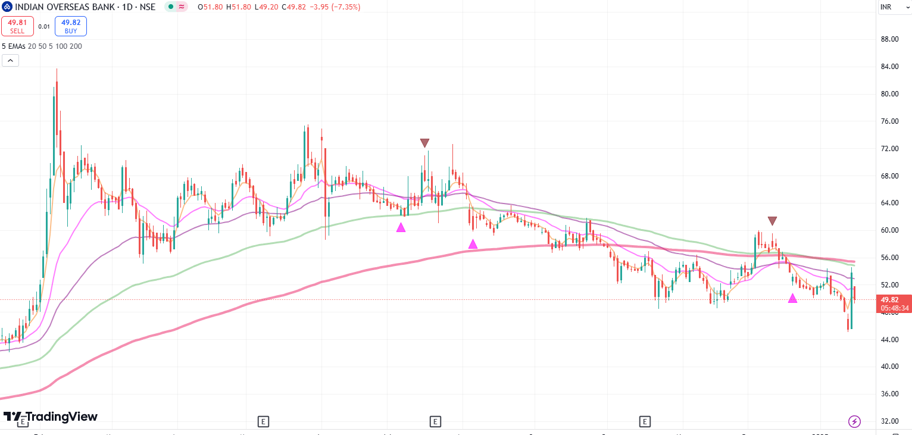
Task: Click the leftmost pink up-triangle marker
Action: pyautogui.click(x=401, y=227)
